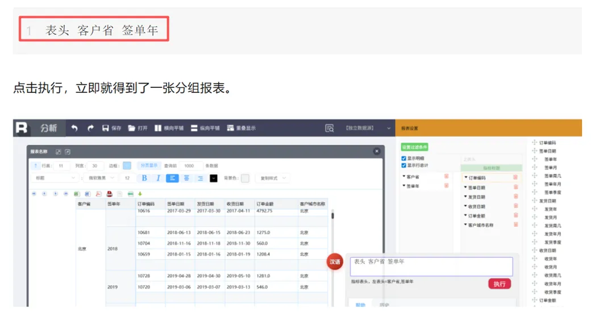Export report to Excel with green icon
The width and height of the screenshot is (591, 323).
[77, 194]
